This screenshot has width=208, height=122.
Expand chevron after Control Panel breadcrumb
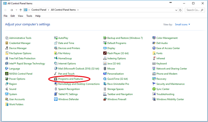[x=49, y=10]
